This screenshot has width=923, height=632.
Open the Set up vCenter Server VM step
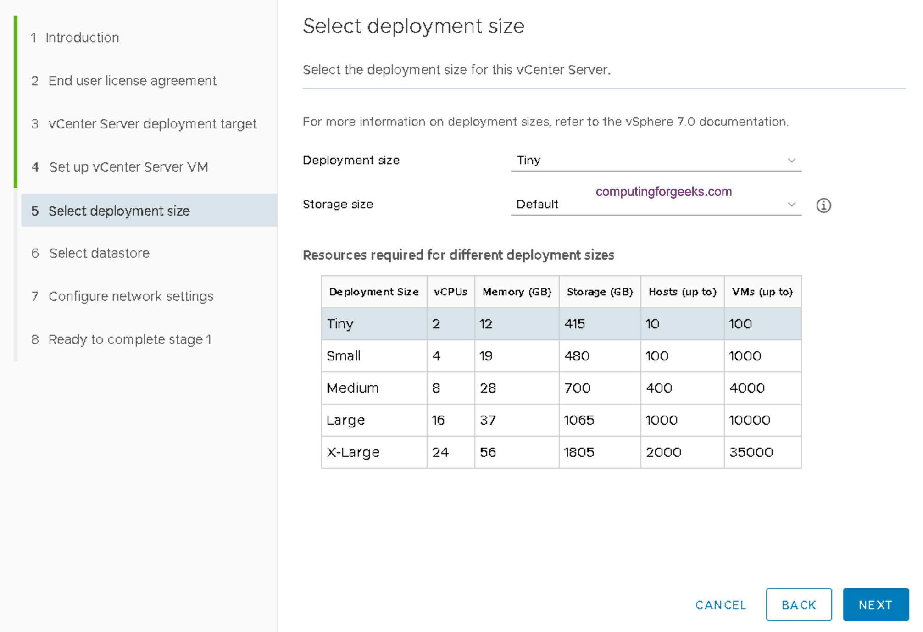(128, 167)
